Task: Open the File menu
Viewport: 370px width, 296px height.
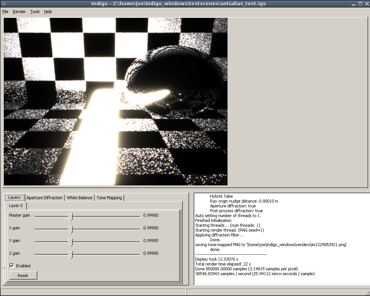Action: point(5,12)
